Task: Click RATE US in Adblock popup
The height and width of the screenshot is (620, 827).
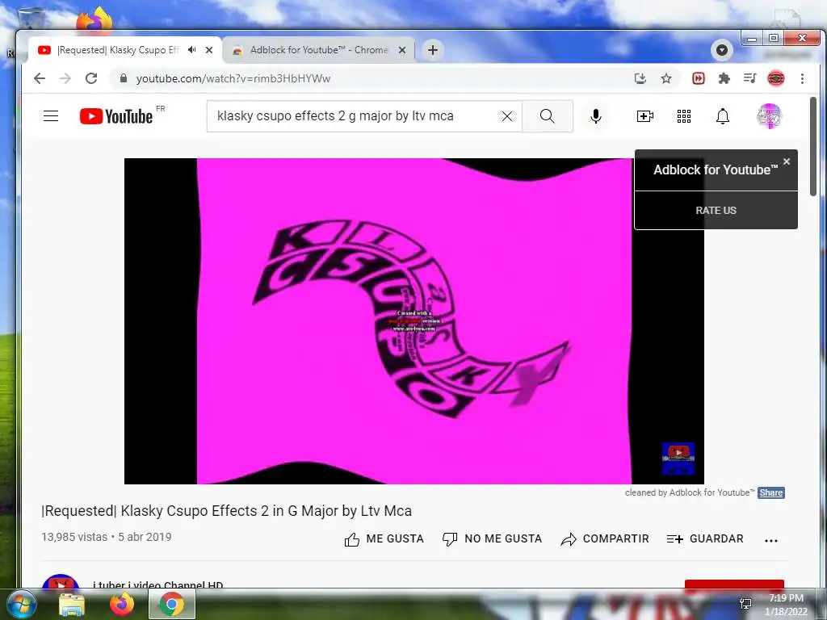Action: point(716,211)
